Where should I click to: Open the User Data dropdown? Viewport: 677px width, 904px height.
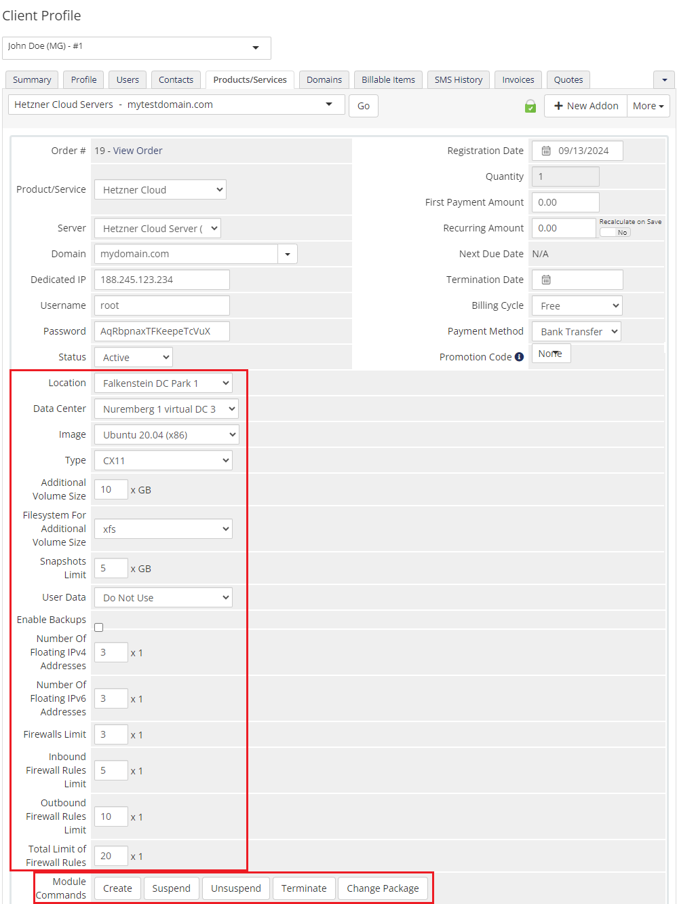[x=163, y=597]
